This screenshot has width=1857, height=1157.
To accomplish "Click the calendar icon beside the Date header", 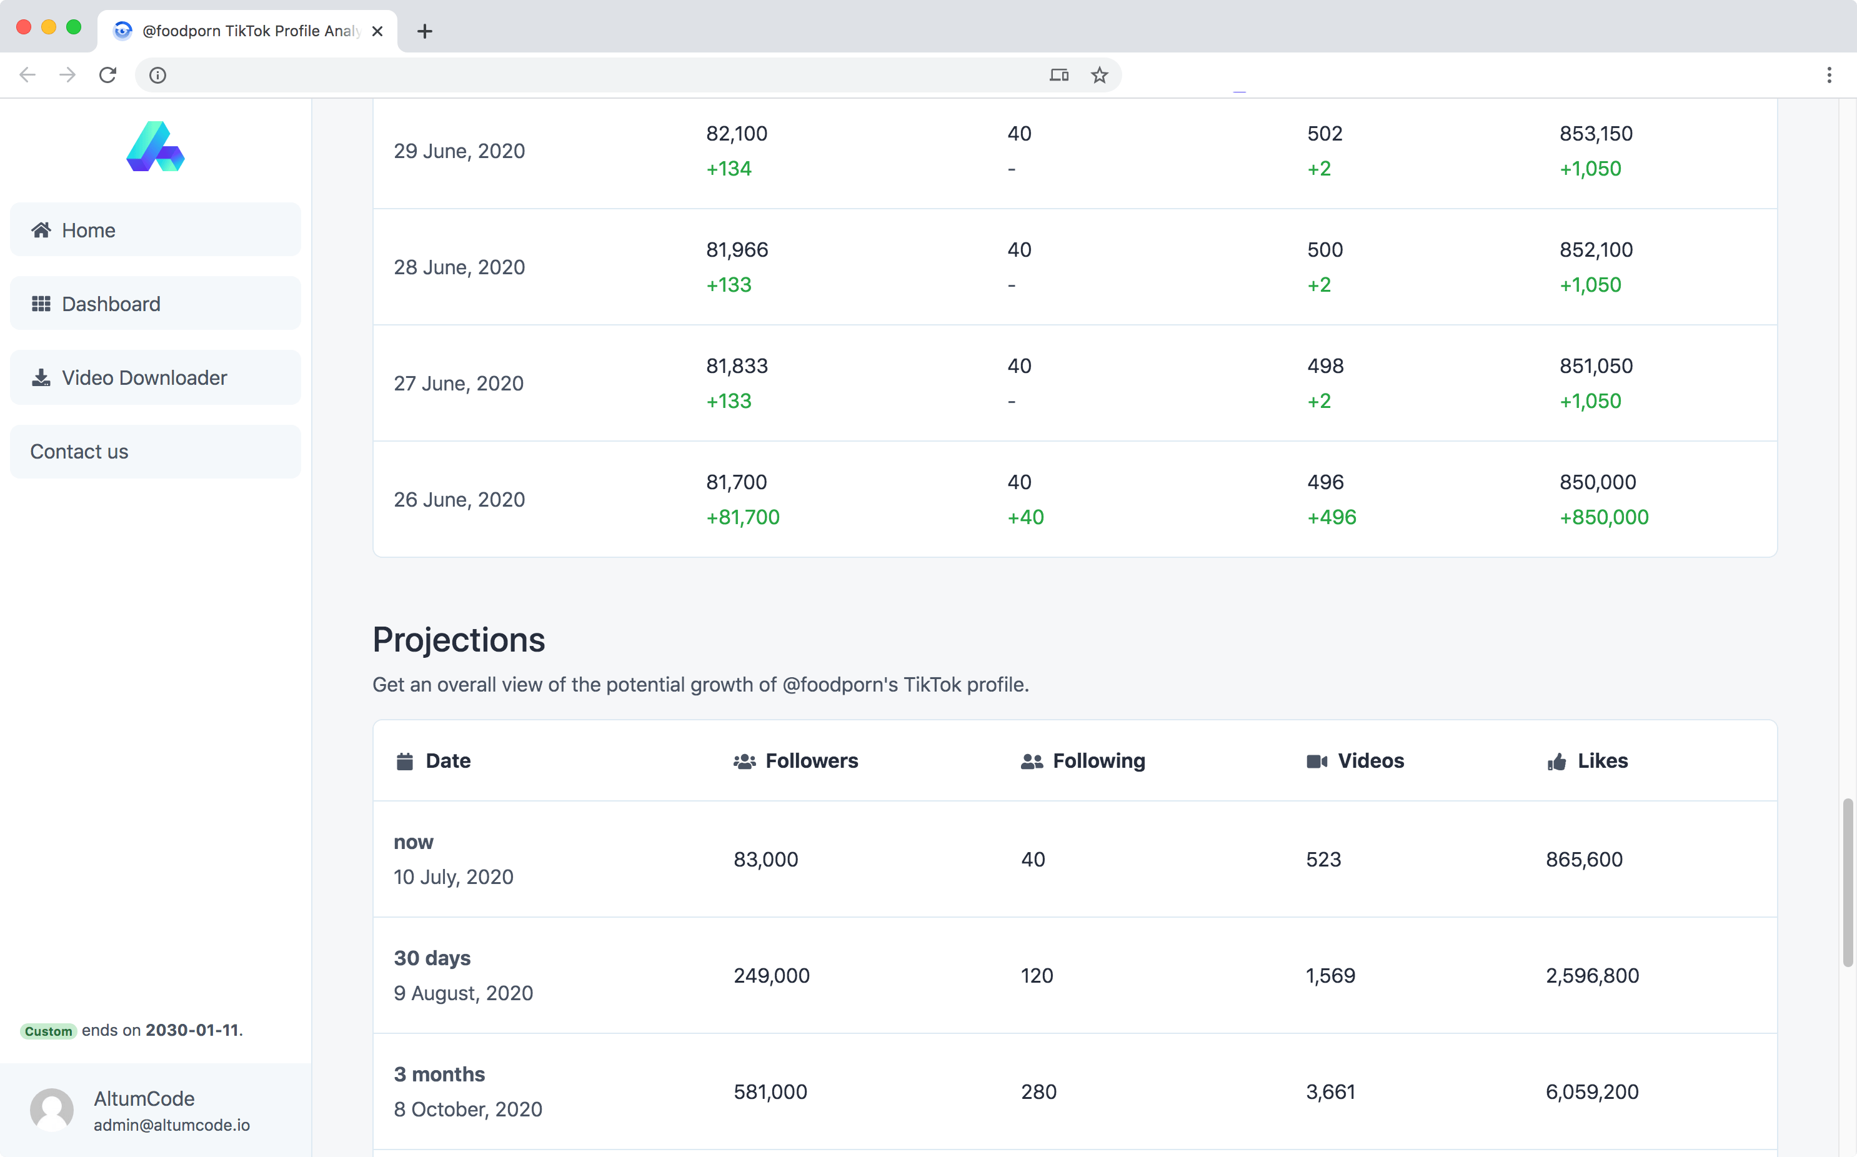I will [x=405, y=761].
